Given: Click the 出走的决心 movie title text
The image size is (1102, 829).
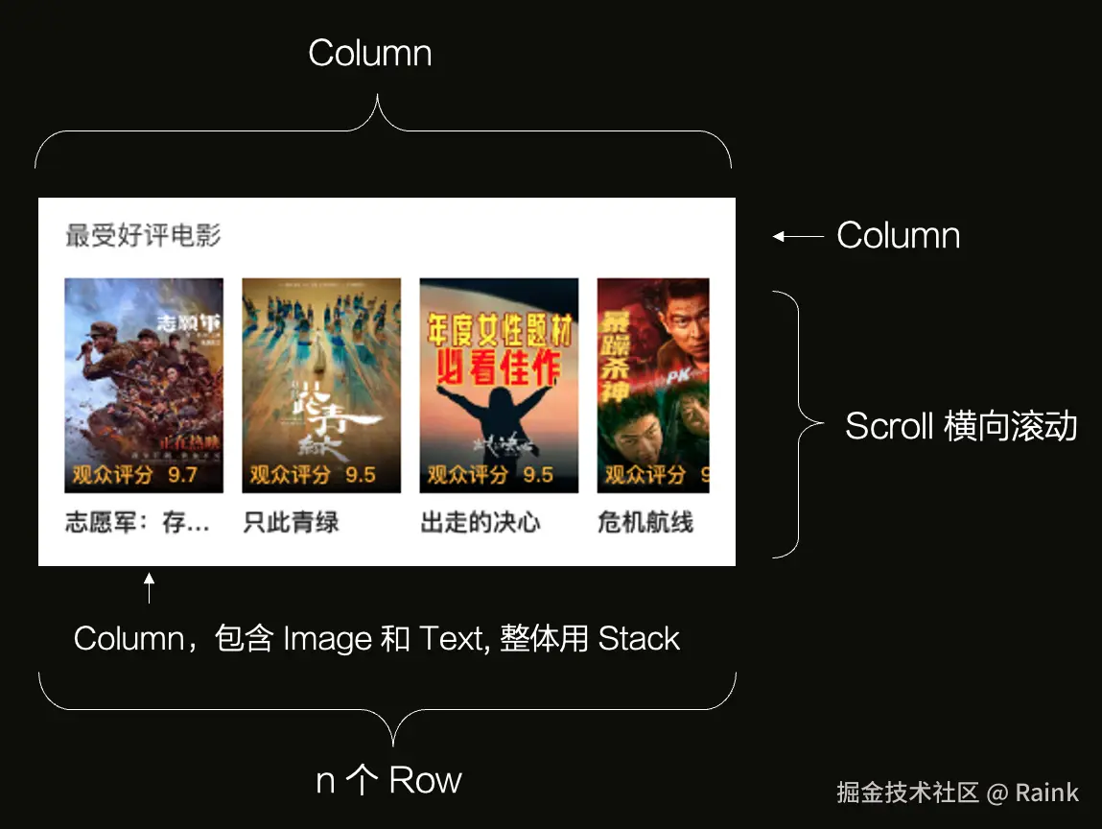Looking at the screenshot, I should (x=481, y=522).
